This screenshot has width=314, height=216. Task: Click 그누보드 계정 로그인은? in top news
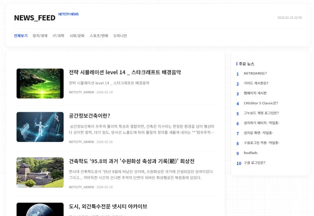pyautogui.click(x=261, y=113)
